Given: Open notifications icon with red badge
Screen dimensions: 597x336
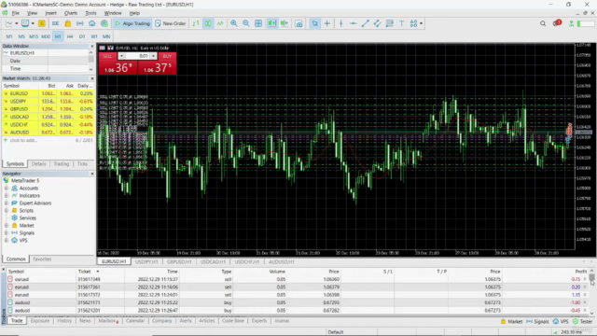Looking at the screenshot, I should [557, 23].
